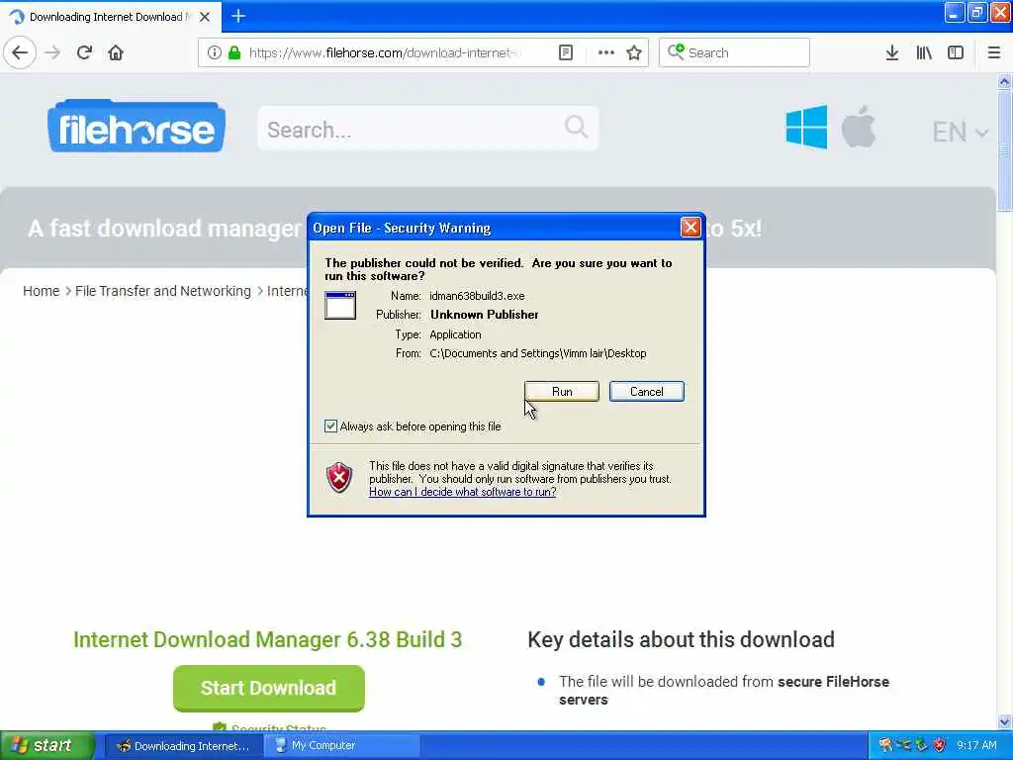Click Internet Download Manager 6.38 Build 3 heading

pyautogui.click(x=267, y=640)
